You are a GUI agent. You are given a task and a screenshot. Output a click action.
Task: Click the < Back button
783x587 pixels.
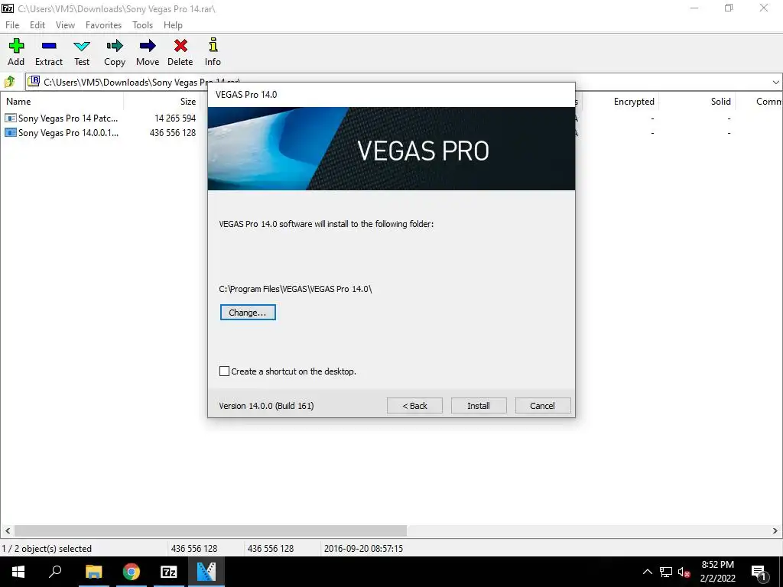414,406
